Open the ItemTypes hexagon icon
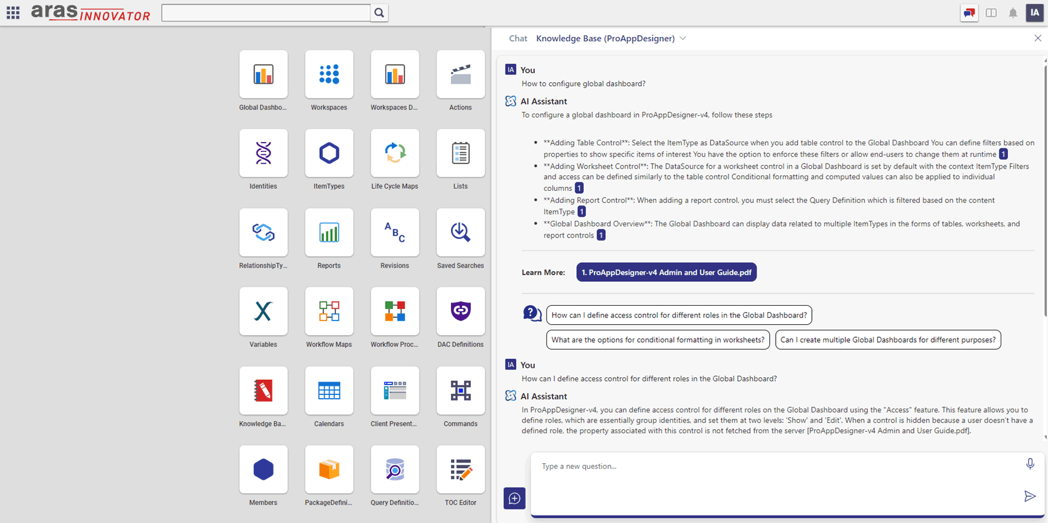 (x=329, y=153)
